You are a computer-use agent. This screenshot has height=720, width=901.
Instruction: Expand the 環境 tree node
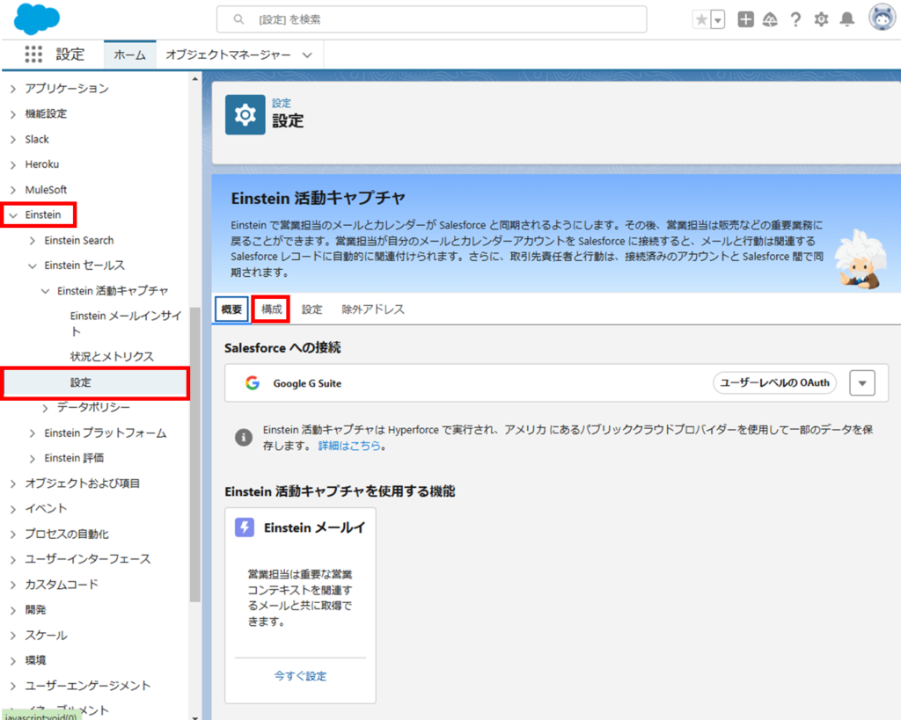(x=12, y=661)
